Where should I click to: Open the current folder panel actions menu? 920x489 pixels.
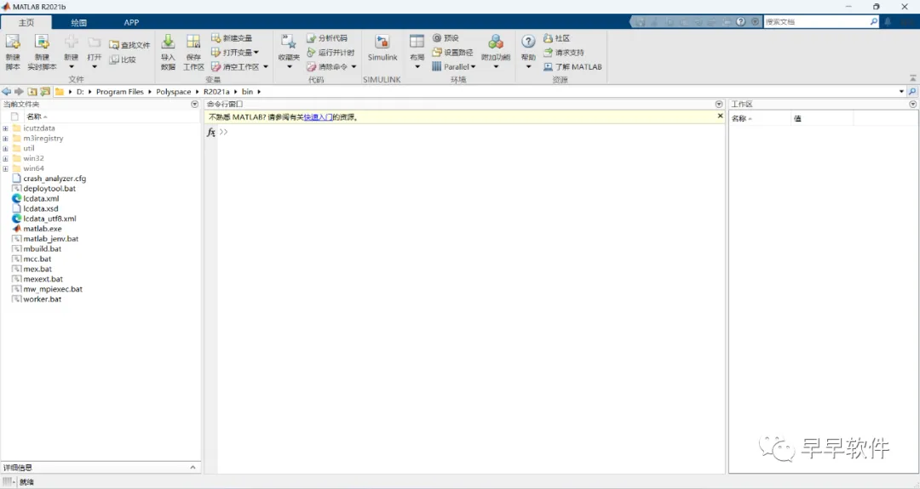(195, 105)
